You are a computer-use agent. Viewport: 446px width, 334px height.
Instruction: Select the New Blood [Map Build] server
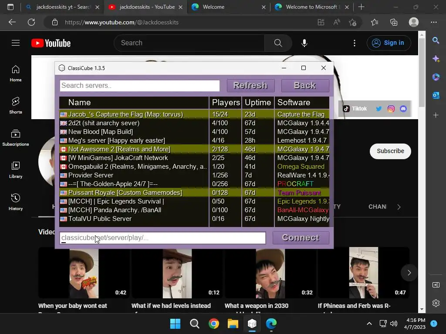coord(194,132)
